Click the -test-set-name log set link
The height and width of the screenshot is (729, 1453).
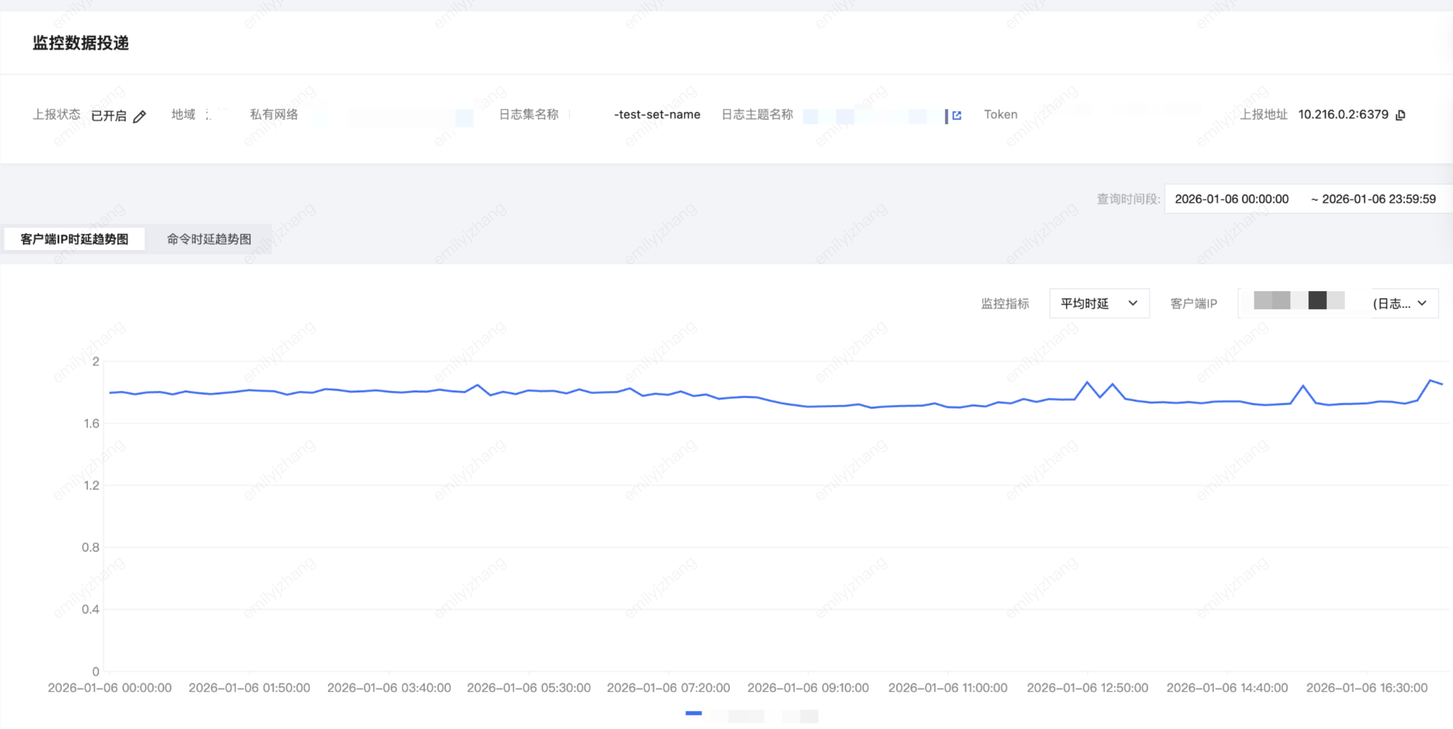point(656,114)
